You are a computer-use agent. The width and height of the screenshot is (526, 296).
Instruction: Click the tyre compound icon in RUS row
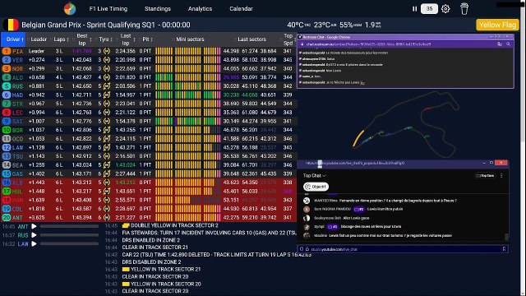(107, 86)
